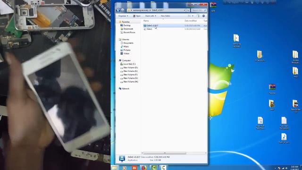
Task: Open the Organize menu
Action: 123,16
